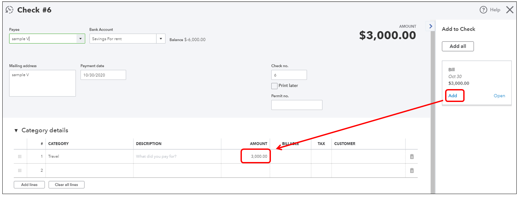Collapse the Category details section

tap(16, 131)
